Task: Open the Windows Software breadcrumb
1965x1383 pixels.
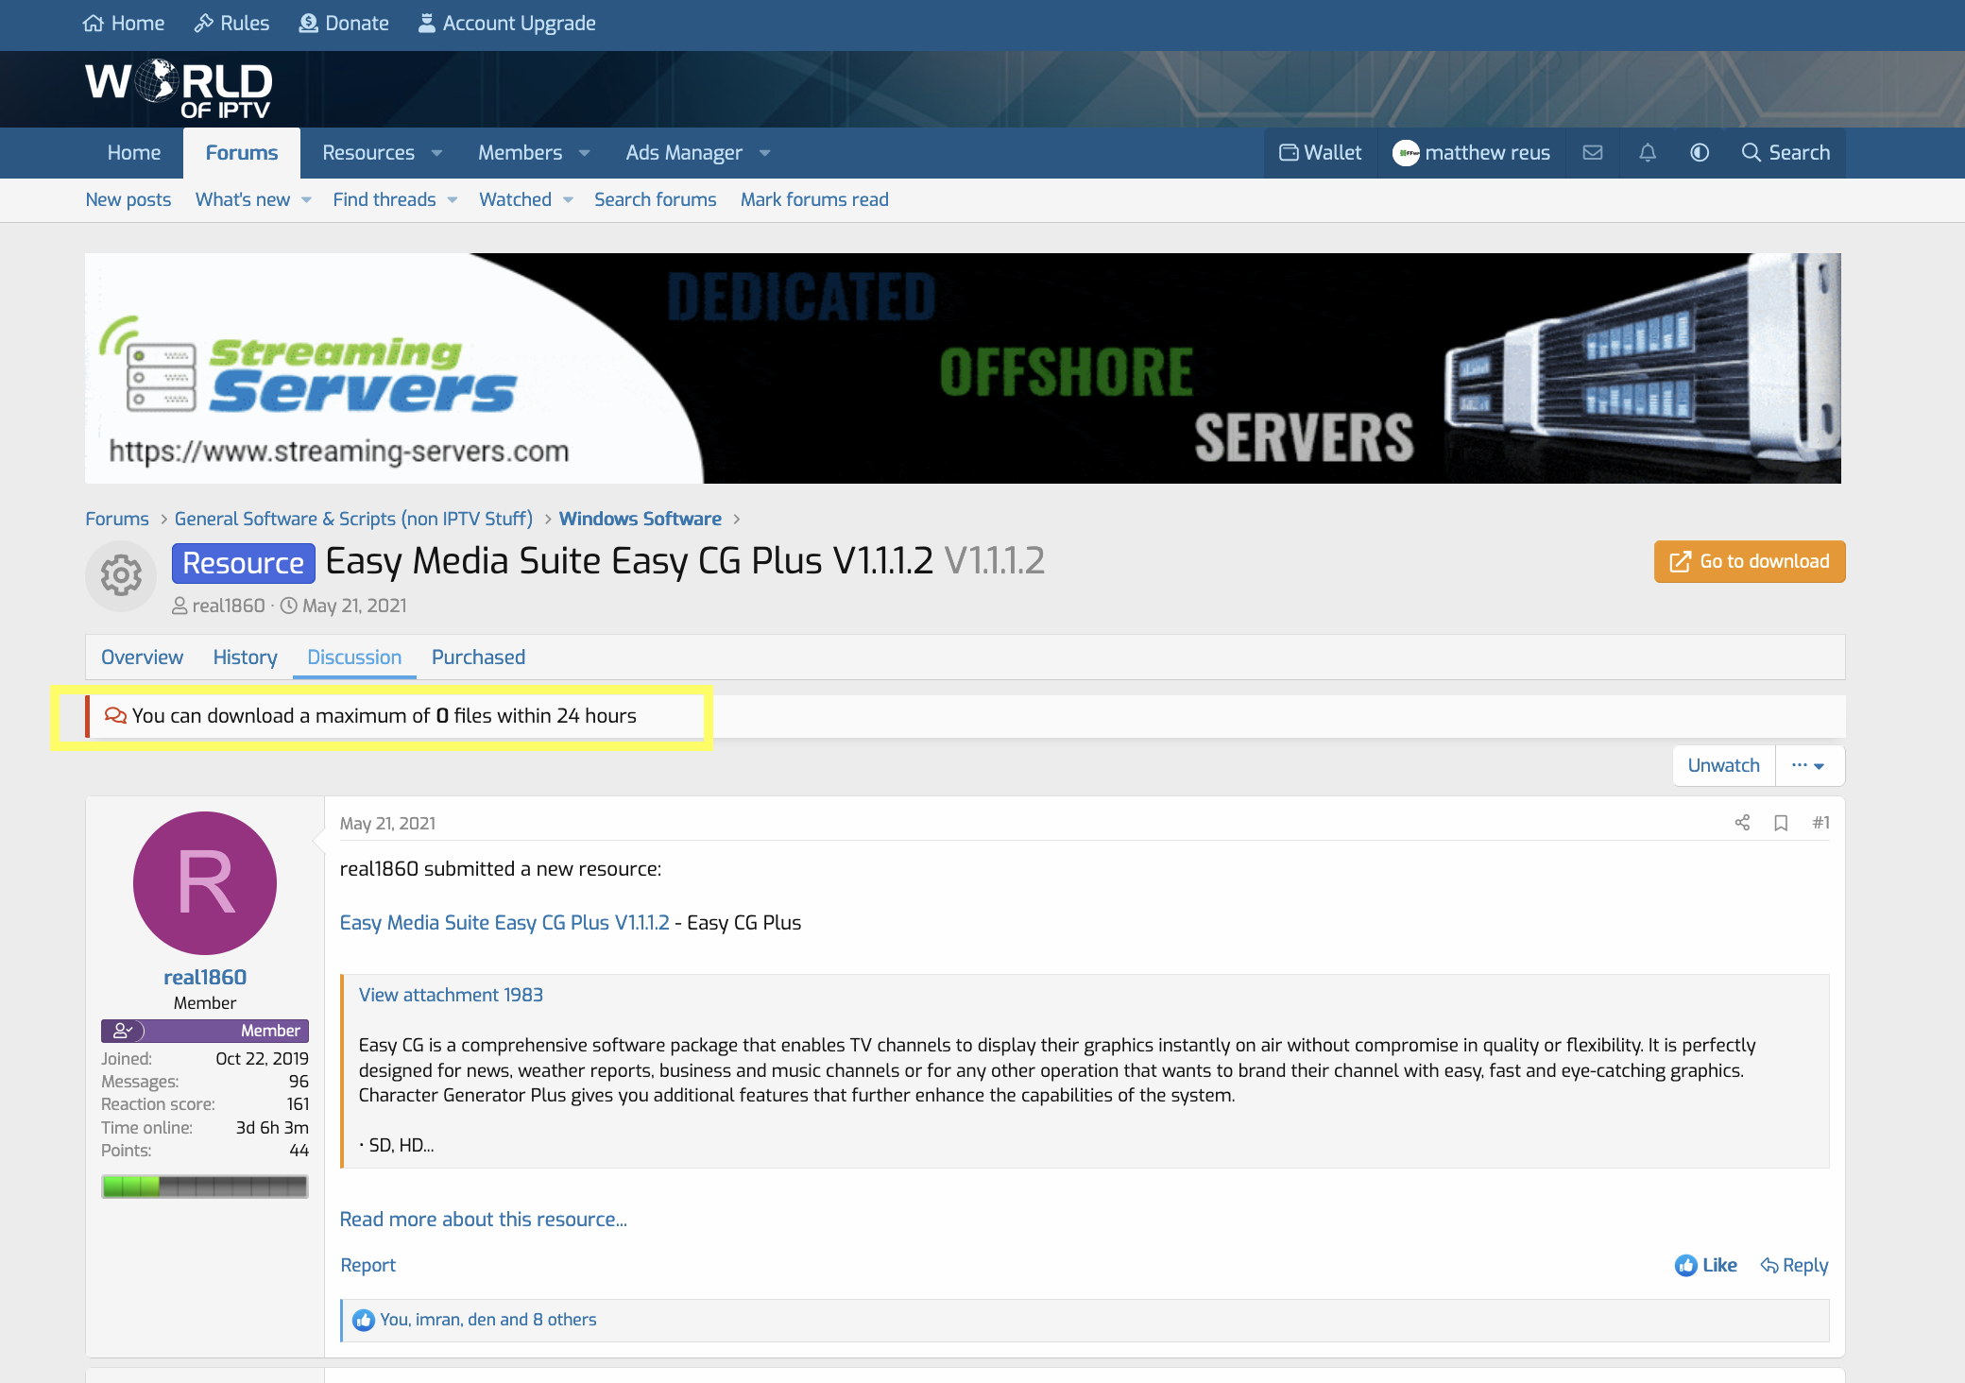Action: point(641,519)
